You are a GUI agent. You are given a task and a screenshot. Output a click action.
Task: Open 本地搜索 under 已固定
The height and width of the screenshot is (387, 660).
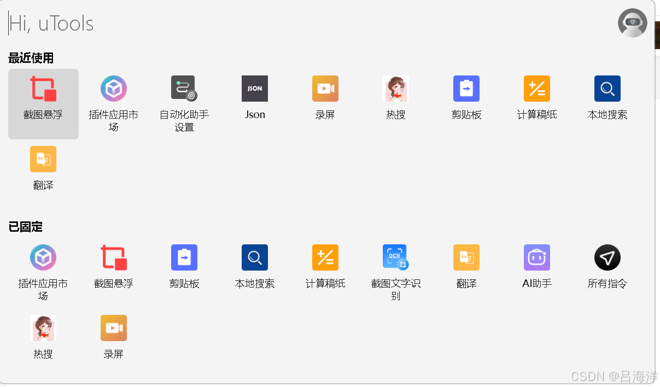[x=255, y=273]
